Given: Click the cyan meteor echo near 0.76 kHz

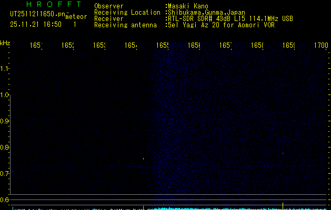Looking at the screenshot, I should 143,159.
